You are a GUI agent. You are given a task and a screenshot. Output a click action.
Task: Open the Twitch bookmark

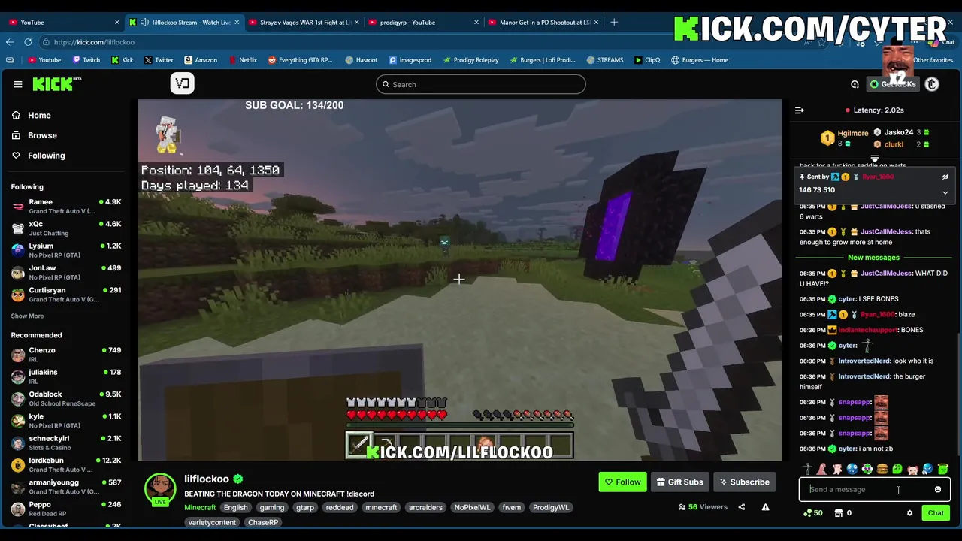(x=86, y=60)
